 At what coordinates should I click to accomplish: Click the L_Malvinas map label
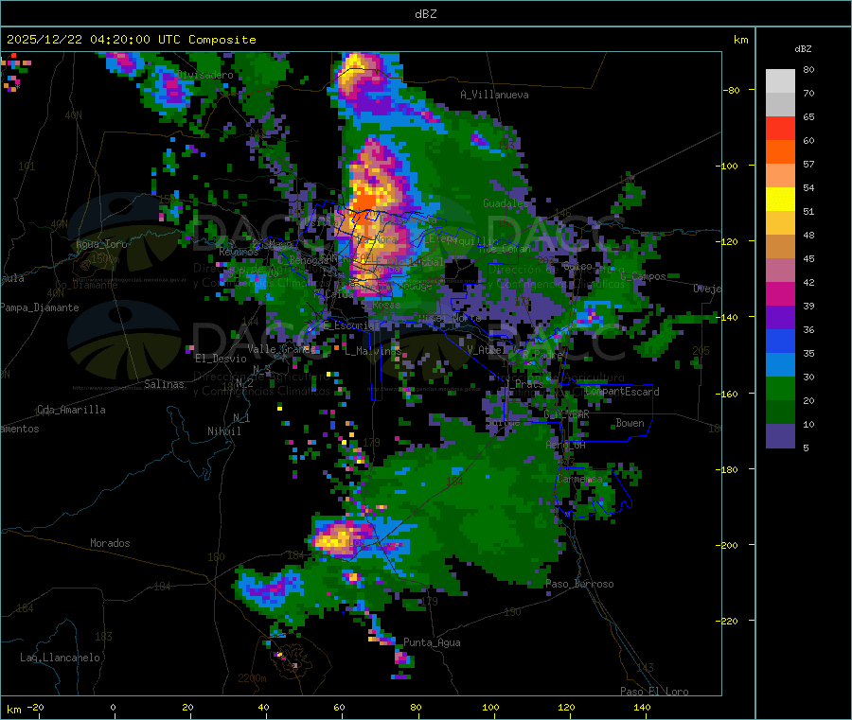(373, 351)
